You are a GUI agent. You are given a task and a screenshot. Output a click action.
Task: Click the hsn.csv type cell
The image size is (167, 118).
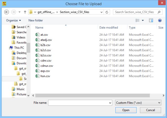pos(141,76)
